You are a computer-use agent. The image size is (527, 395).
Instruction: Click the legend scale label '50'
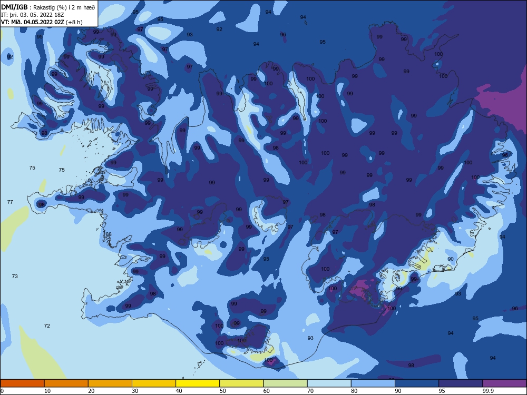(223, 391)
